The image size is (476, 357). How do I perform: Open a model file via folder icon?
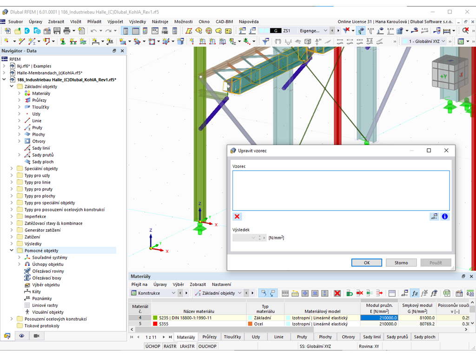click(18, 31)
